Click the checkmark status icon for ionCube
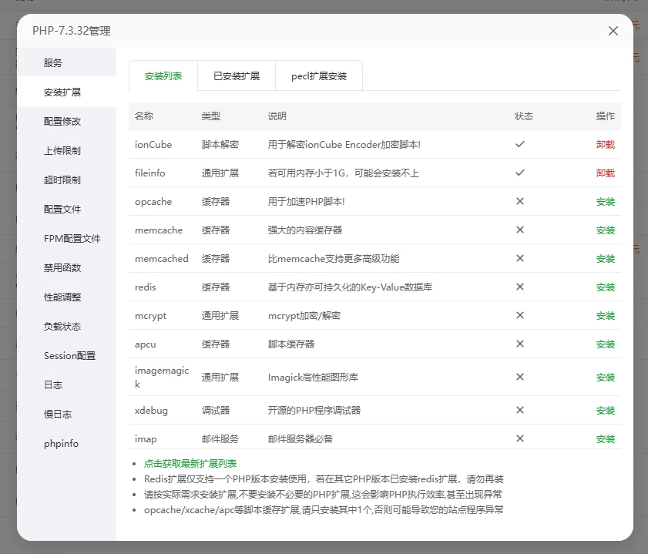648x554 pixels. coord(520,144)
